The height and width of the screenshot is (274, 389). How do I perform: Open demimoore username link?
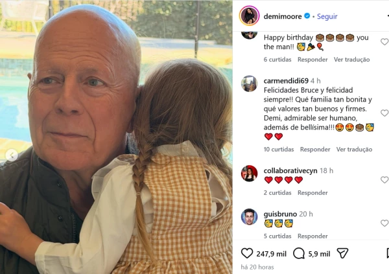click(x=283, y=16)
